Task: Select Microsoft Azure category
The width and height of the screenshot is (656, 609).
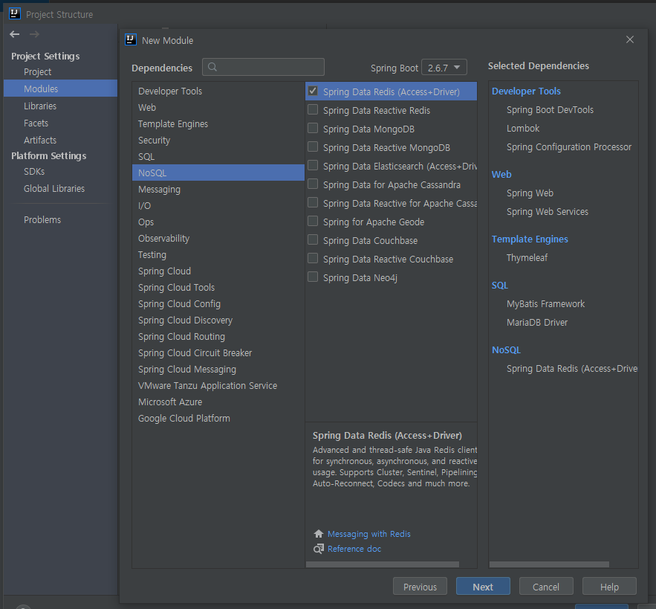Action: coord(218,402)
